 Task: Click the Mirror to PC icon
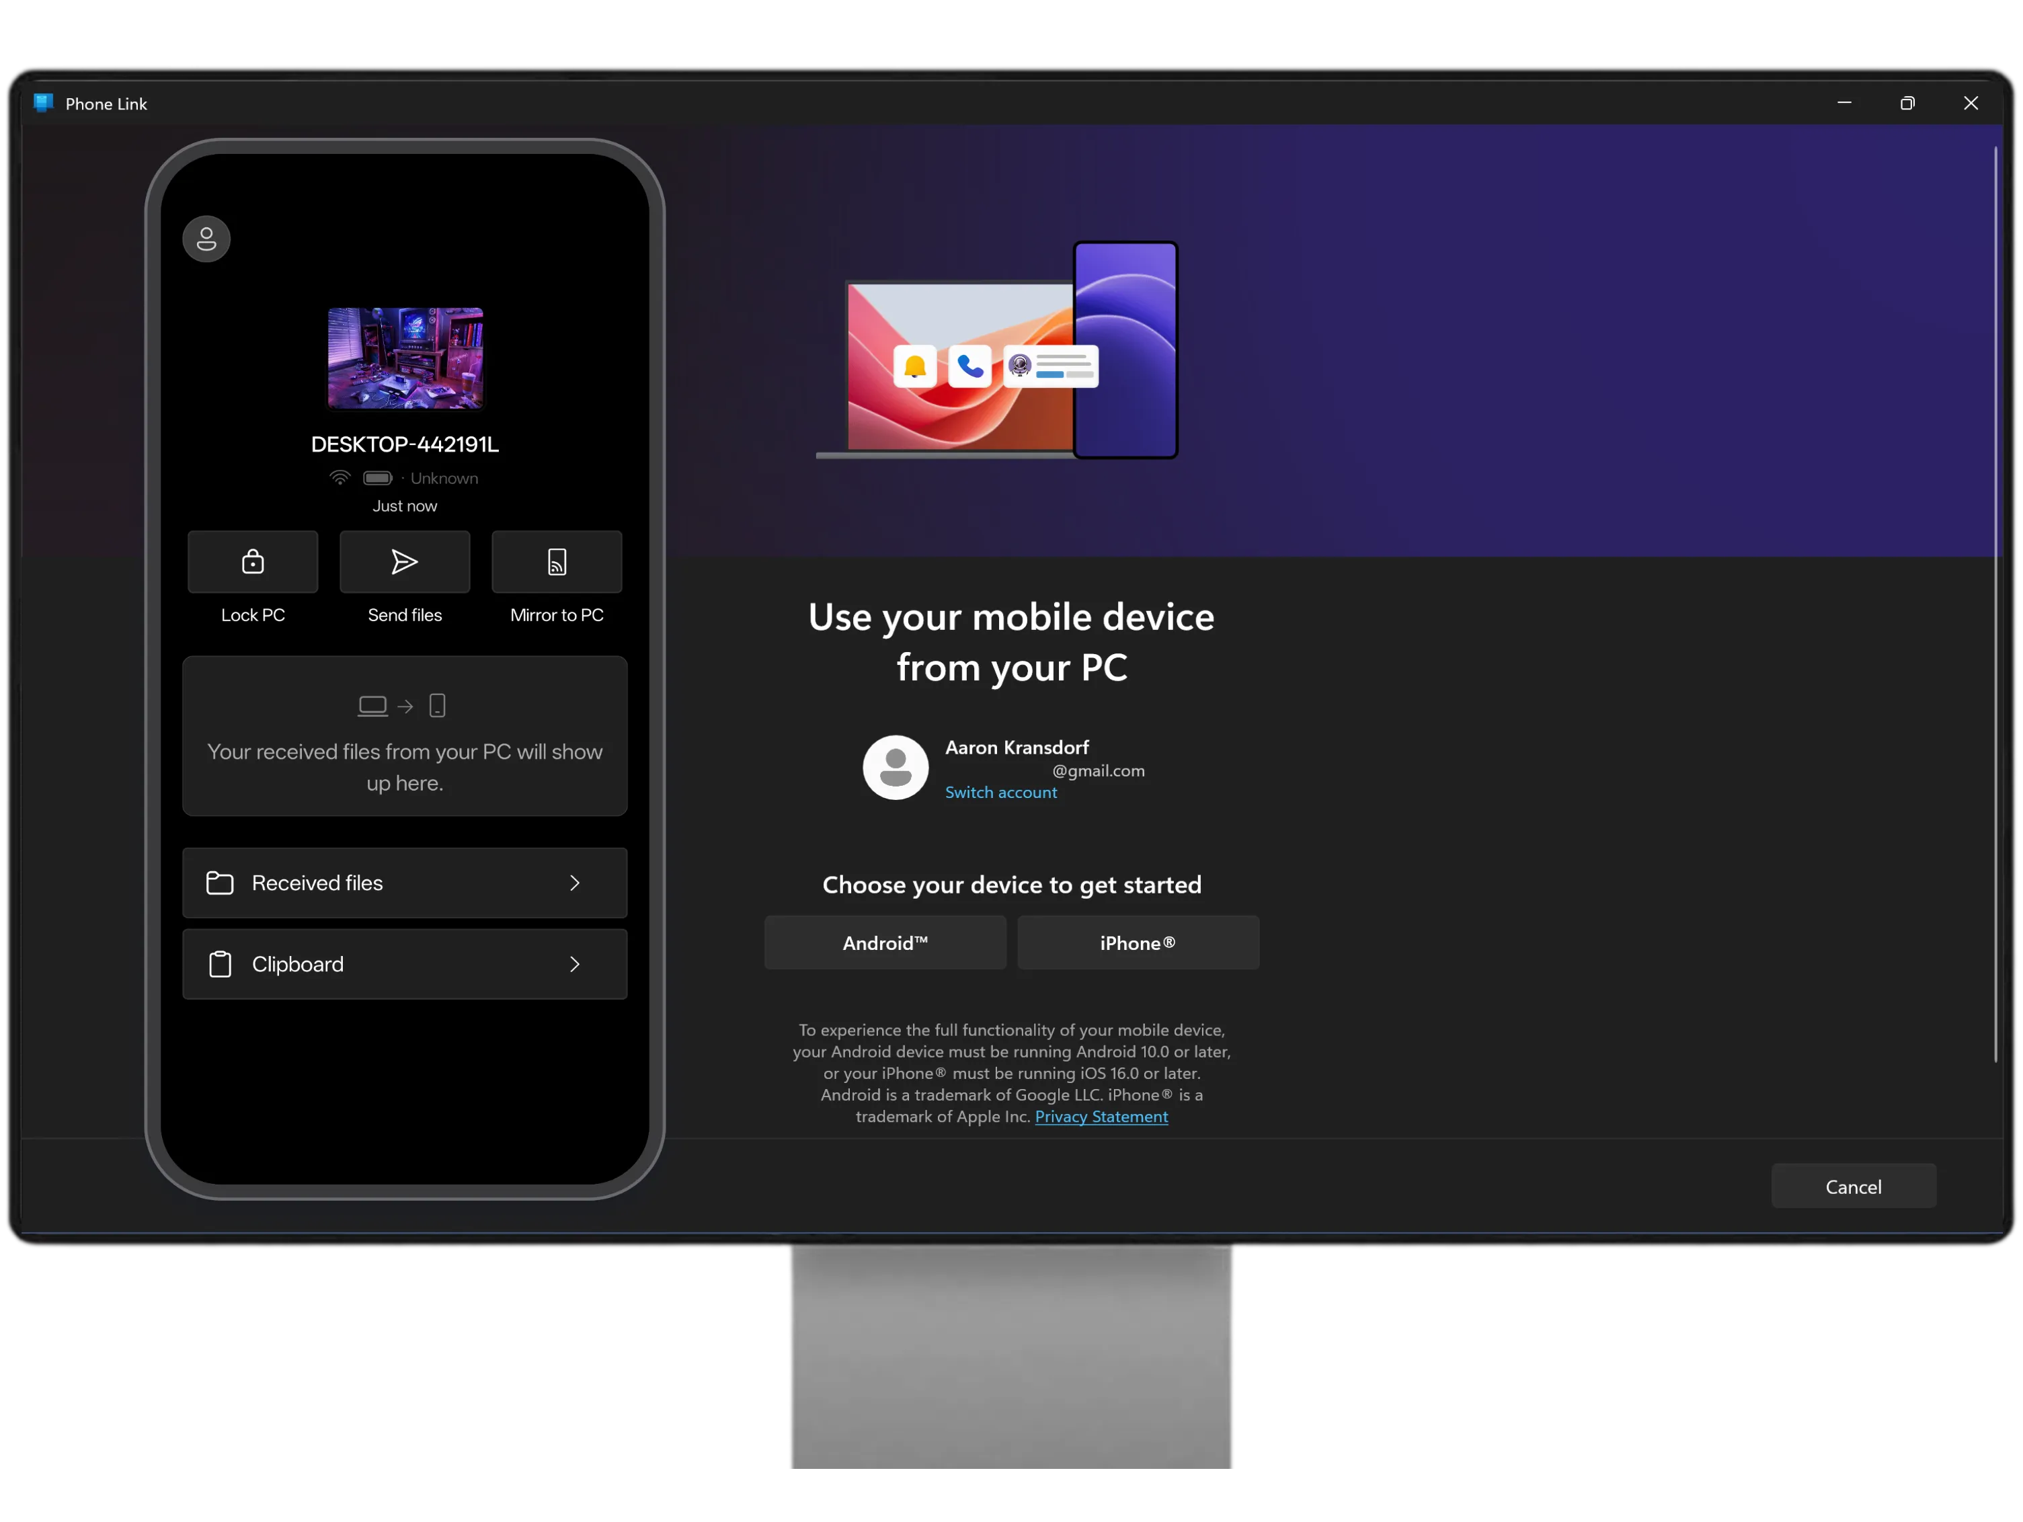pyautogui.click(x=557, y=561)
